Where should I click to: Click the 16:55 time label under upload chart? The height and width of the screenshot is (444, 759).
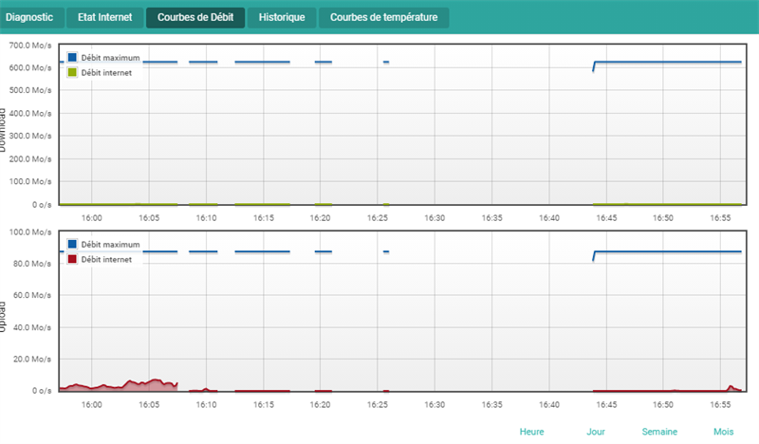click(720, 405)
